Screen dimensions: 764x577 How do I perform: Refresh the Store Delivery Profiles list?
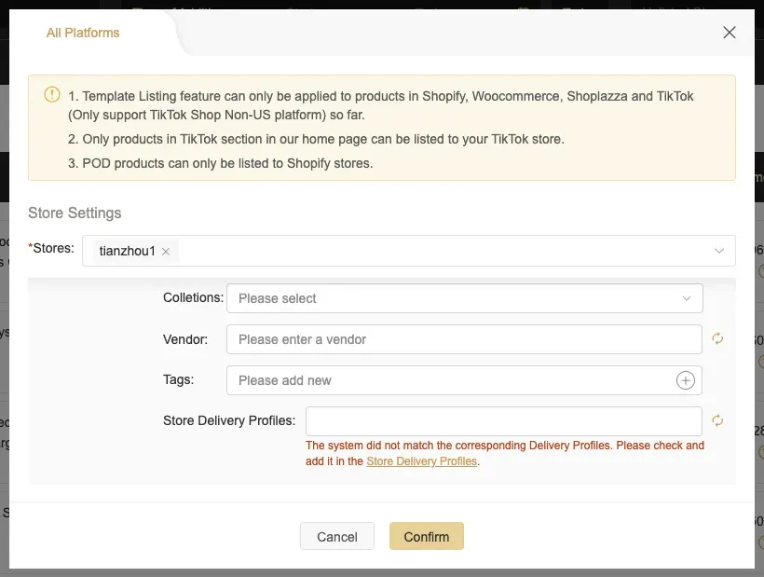tap(717, 421)
